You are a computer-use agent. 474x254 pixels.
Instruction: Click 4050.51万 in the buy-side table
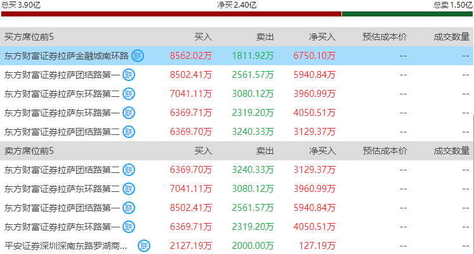pyautogui.click(x=314, y=113)
